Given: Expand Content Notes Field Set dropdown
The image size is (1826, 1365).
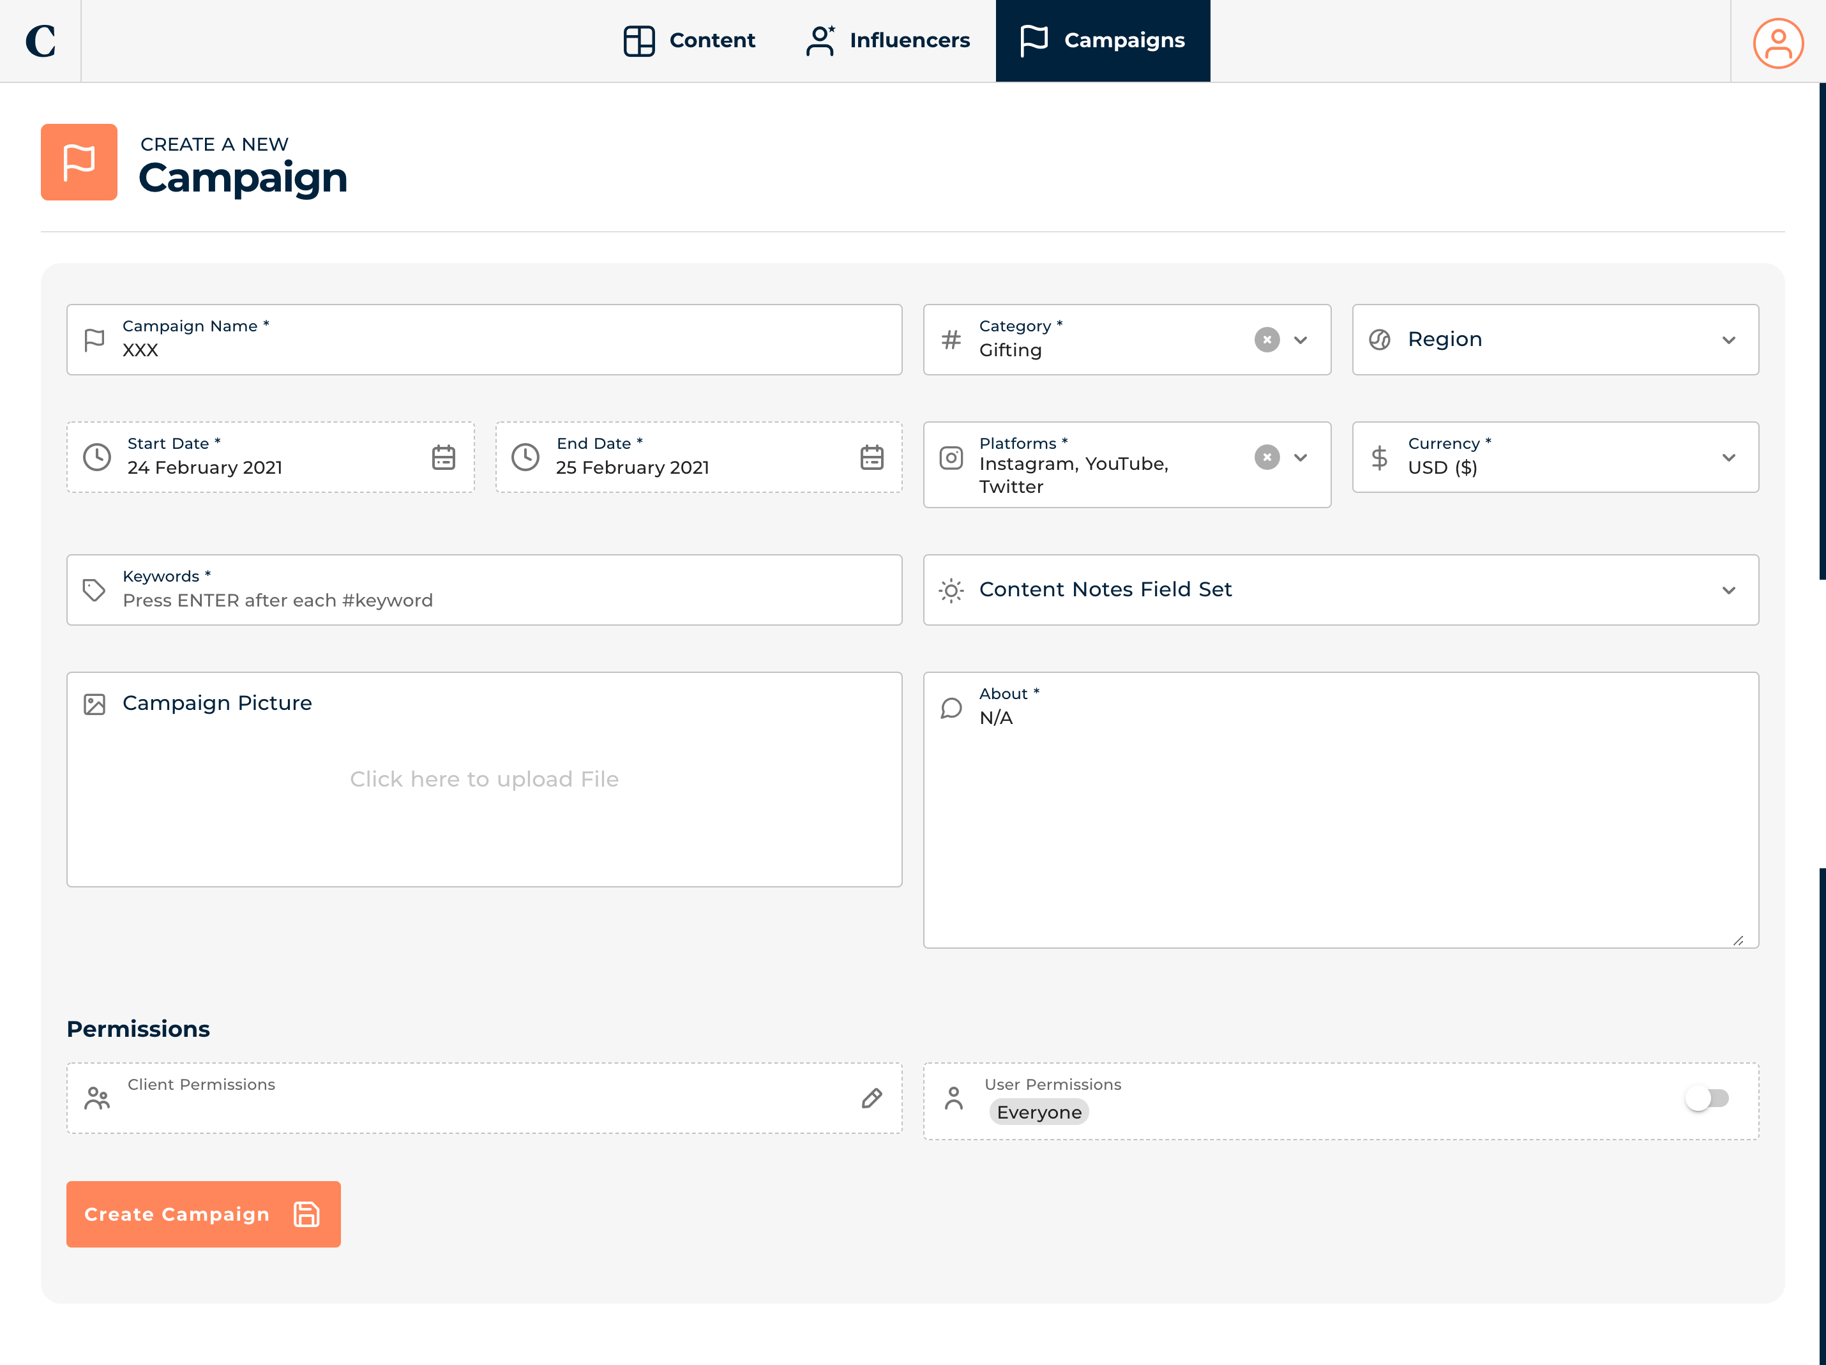Looking at the screenshot, I should coord(1728,590).
